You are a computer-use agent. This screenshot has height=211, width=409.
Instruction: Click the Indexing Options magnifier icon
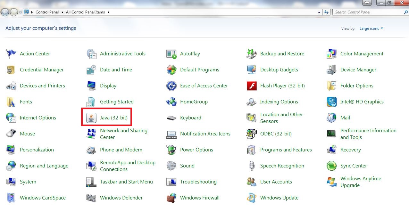(x=252, y=102)
